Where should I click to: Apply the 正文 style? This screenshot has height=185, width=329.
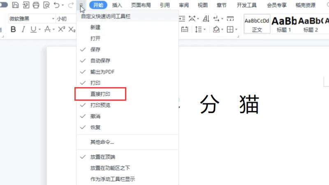point(257,24)
